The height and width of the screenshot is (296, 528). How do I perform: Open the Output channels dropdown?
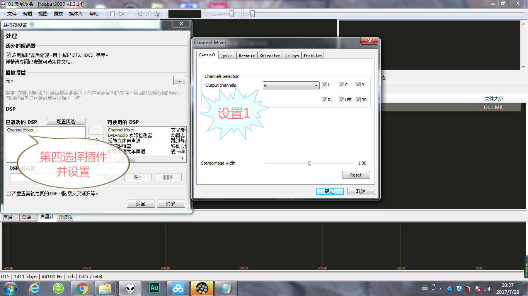pos(291,86)
